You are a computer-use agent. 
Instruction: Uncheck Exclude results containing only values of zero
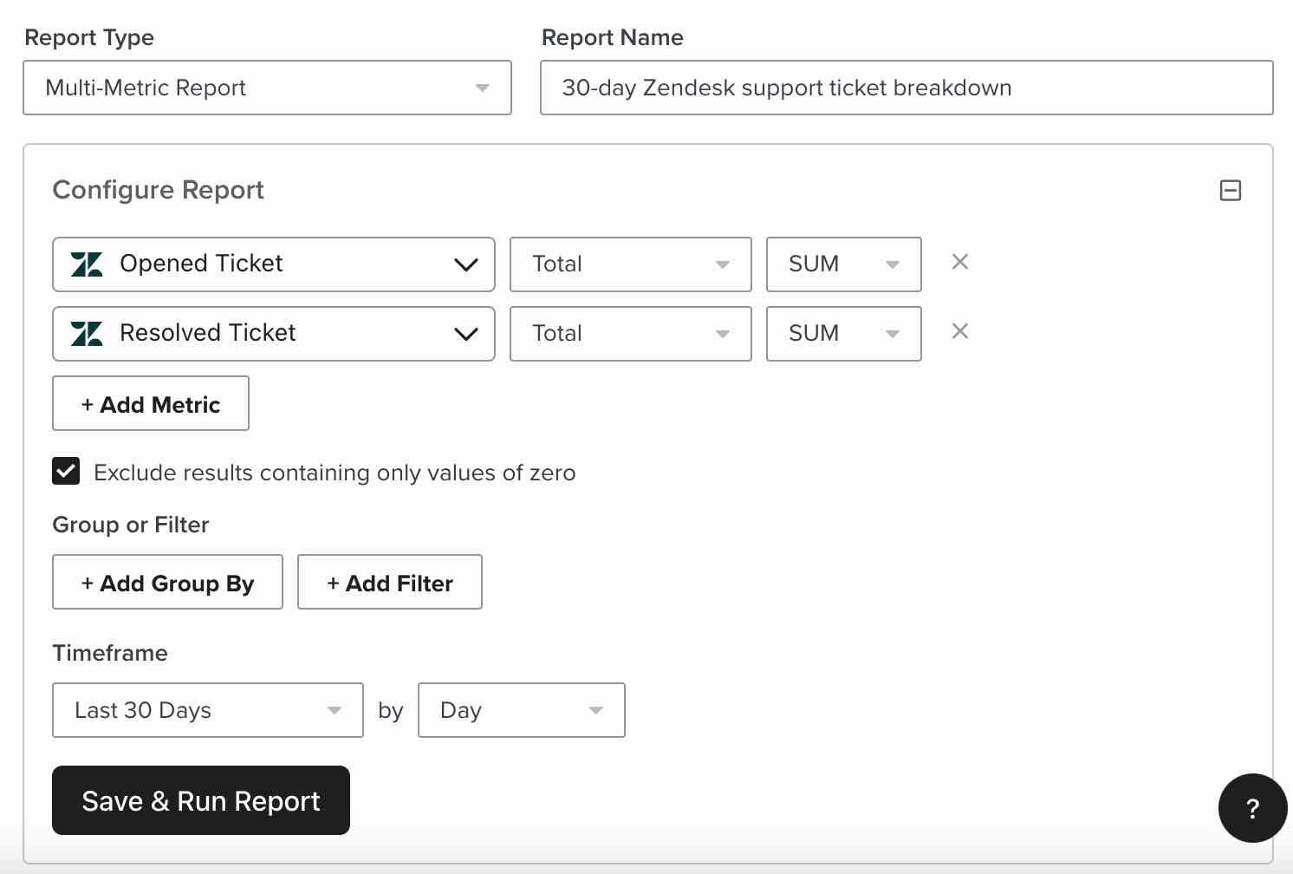pos(66,471)
